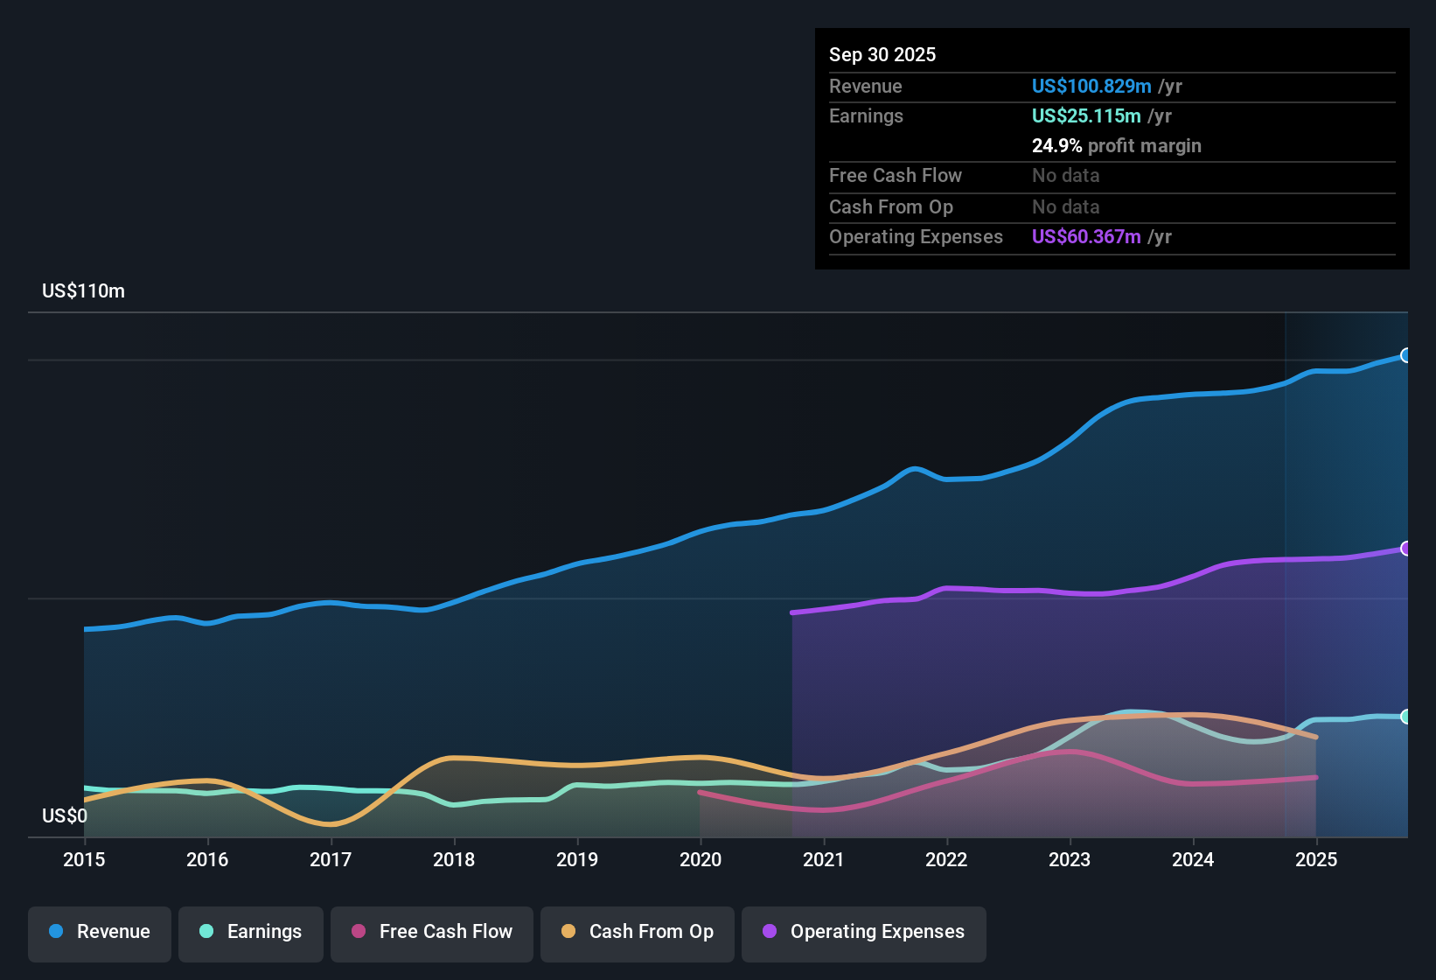Click the teal Earnings legend dot
Image resolution: width=1436 pixels, height=980 pixels.
pos(206,932)
